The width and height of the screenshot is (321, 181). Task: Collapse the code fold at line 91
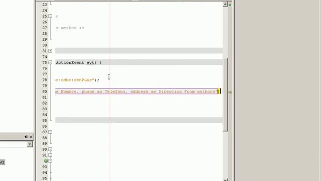point(50,155)
